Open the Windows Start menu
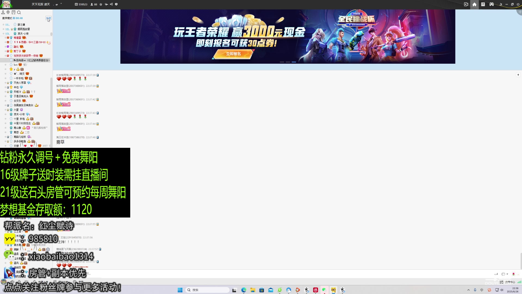Screen dimensions: 522x294 pos(180,290)
